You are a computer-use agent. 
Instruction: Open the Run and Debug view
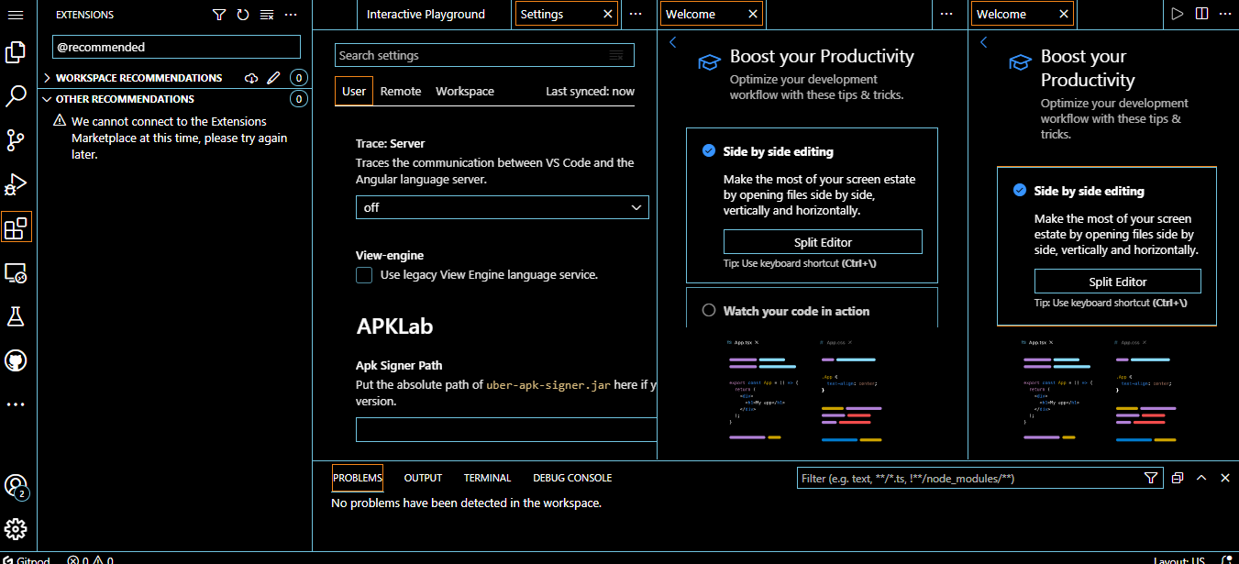coord(16,184)
